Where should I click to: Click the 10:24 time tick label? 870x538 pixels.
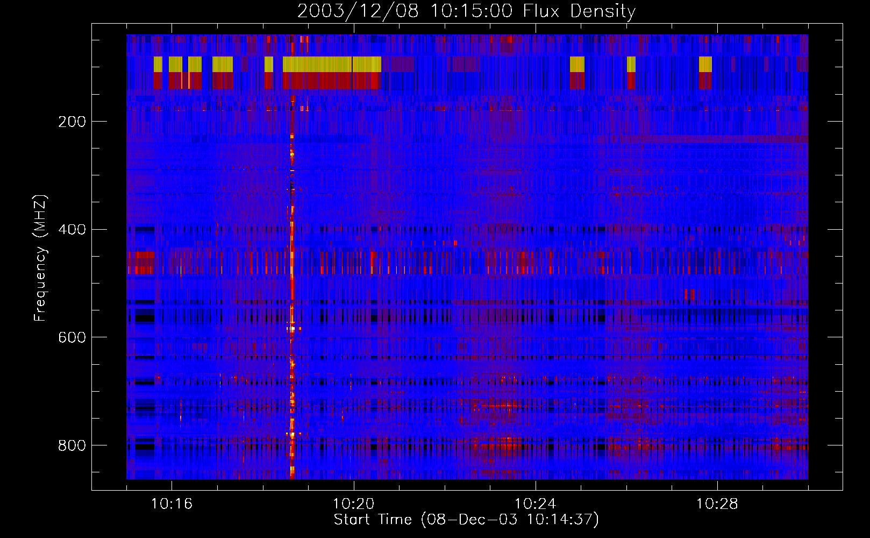pyautogui.click(x=535, y=504)
